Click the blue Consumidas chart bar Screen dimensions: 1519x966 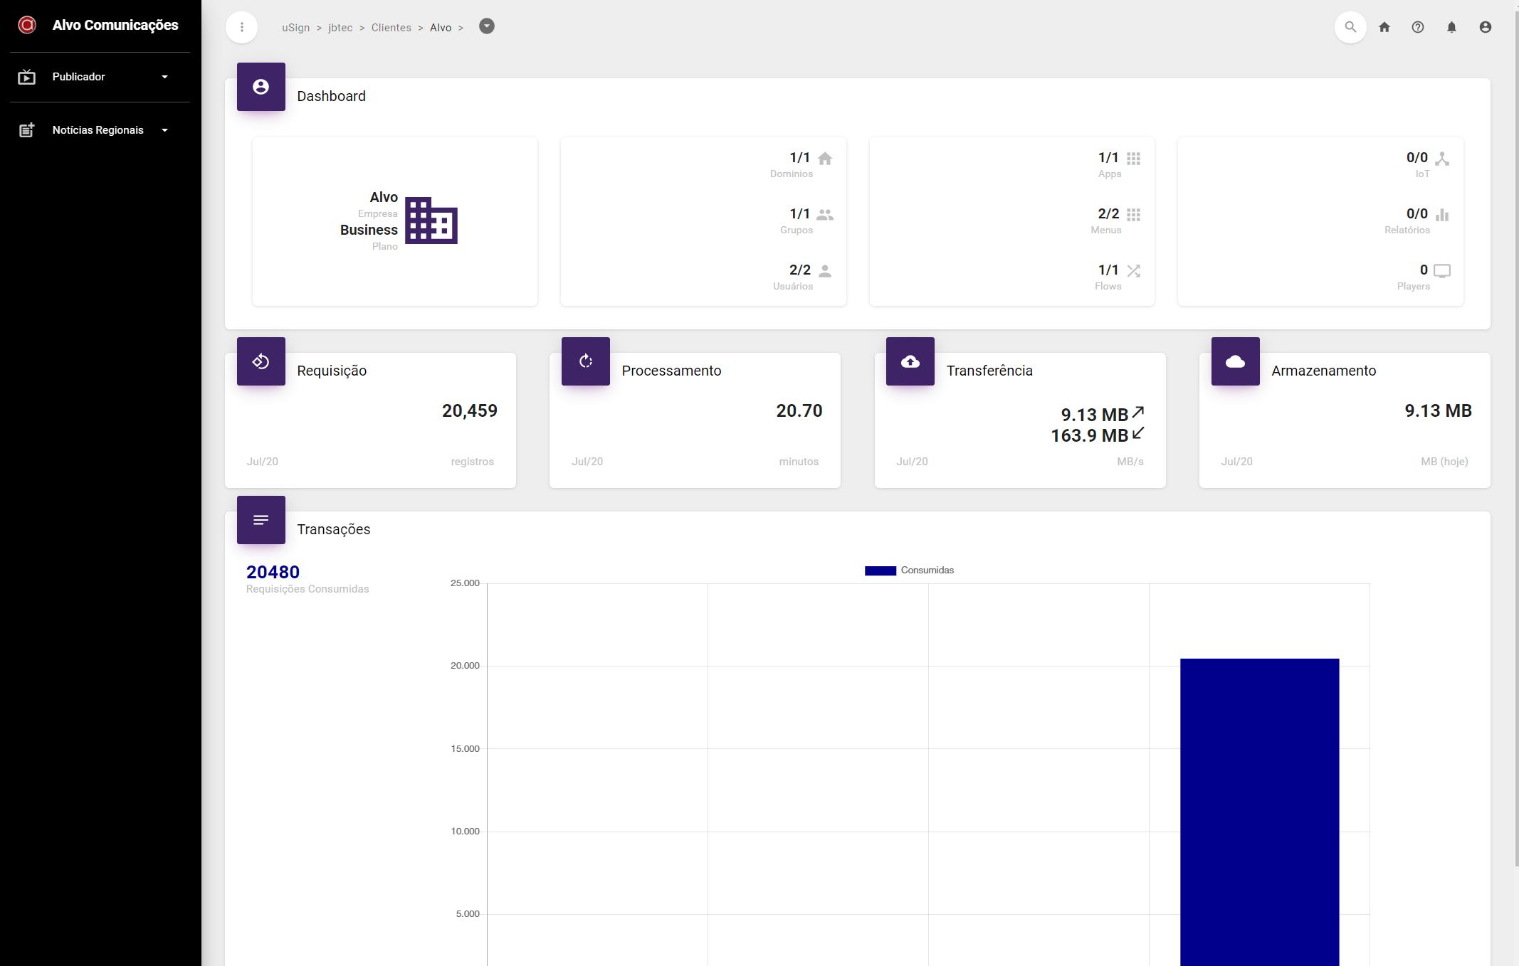click(x=1260, y=812)
